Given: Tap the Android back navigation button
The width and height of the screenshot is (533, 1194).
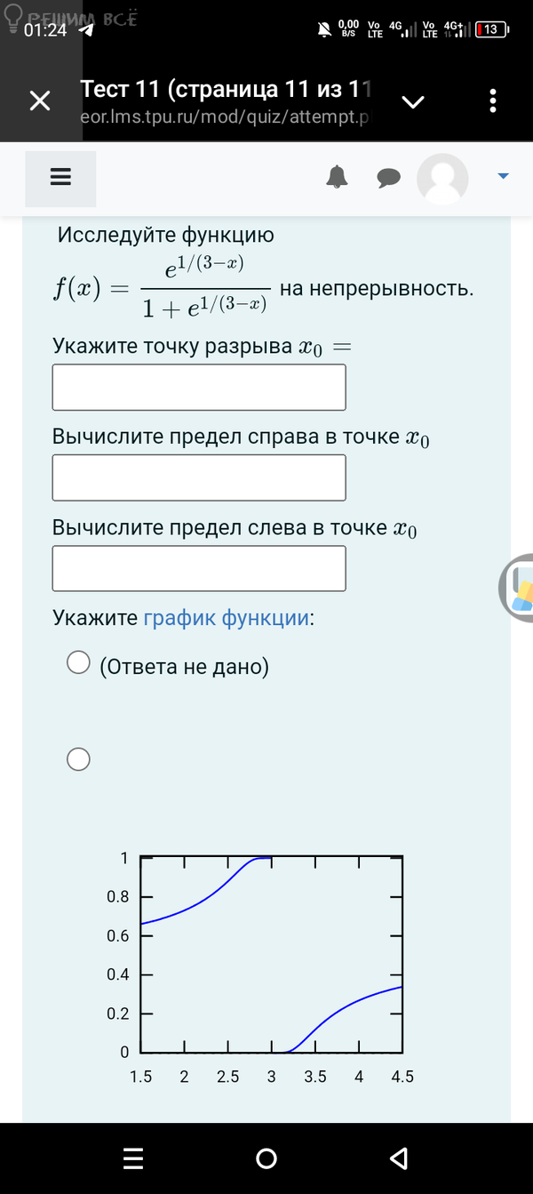Looking at the screenshot, I should (x=399, y=1158).
